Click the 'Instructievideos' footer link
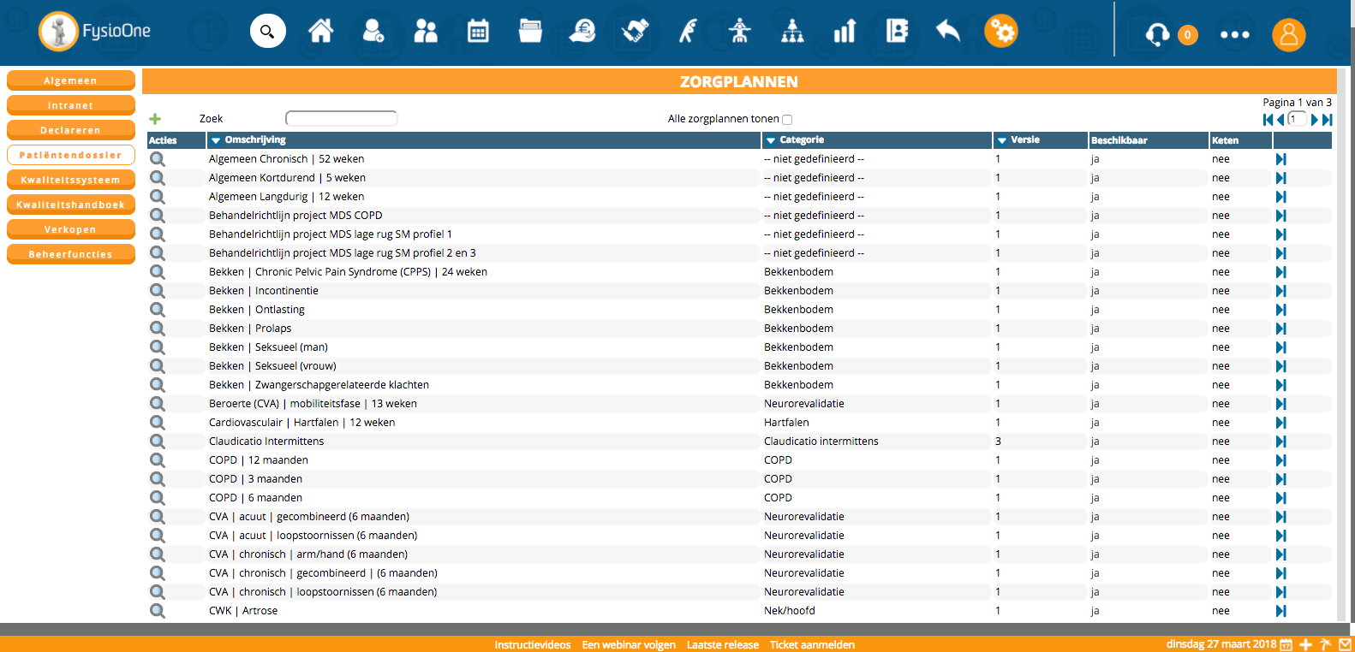1355x652 pixels. (532, 645)
